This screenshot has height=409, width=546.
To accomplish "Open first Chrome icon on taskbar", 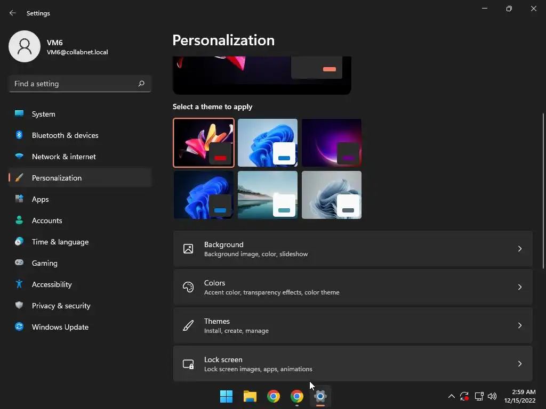I will pyautogui.click(x=274, y=396).
